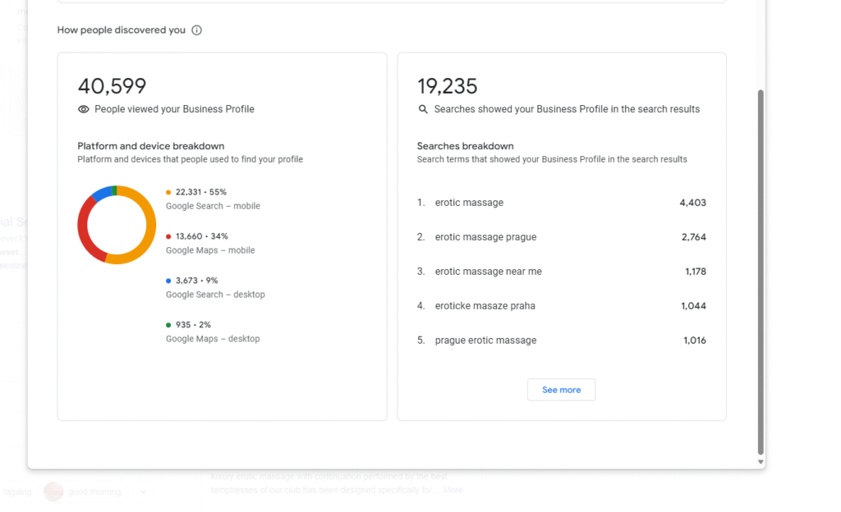The image size is (841, 512).
Task: Click the orange Google Search mobile legend dot
Action: [168, 192]
